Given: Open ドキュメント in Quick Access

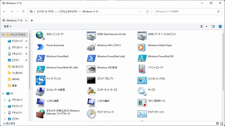Looking at the screenshot, I should pyautogui.click(x=17, y=54).
